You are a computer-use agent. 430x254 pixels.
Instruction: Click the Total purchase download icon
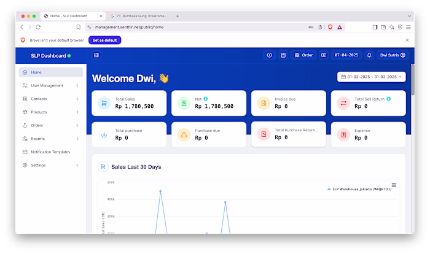[104, 135]
